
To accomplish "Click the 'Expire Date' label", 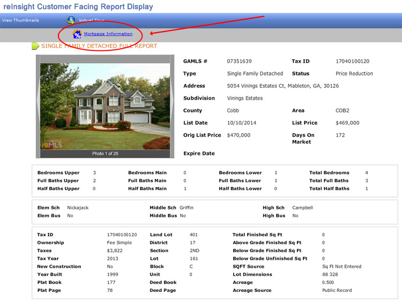I will pyautogui.click(x=199, y=154).
